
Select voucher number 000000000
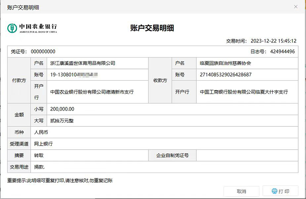coord(43,51)
